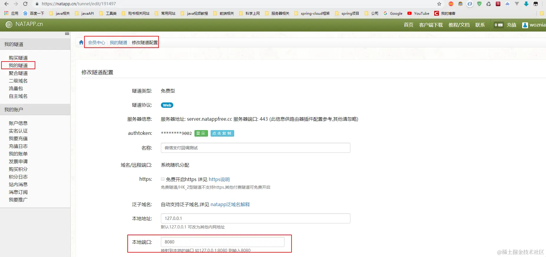Click 我的隧道 in the breadcrumb
This screenshot has width=546, height=257.
click(x=118, y=42)
